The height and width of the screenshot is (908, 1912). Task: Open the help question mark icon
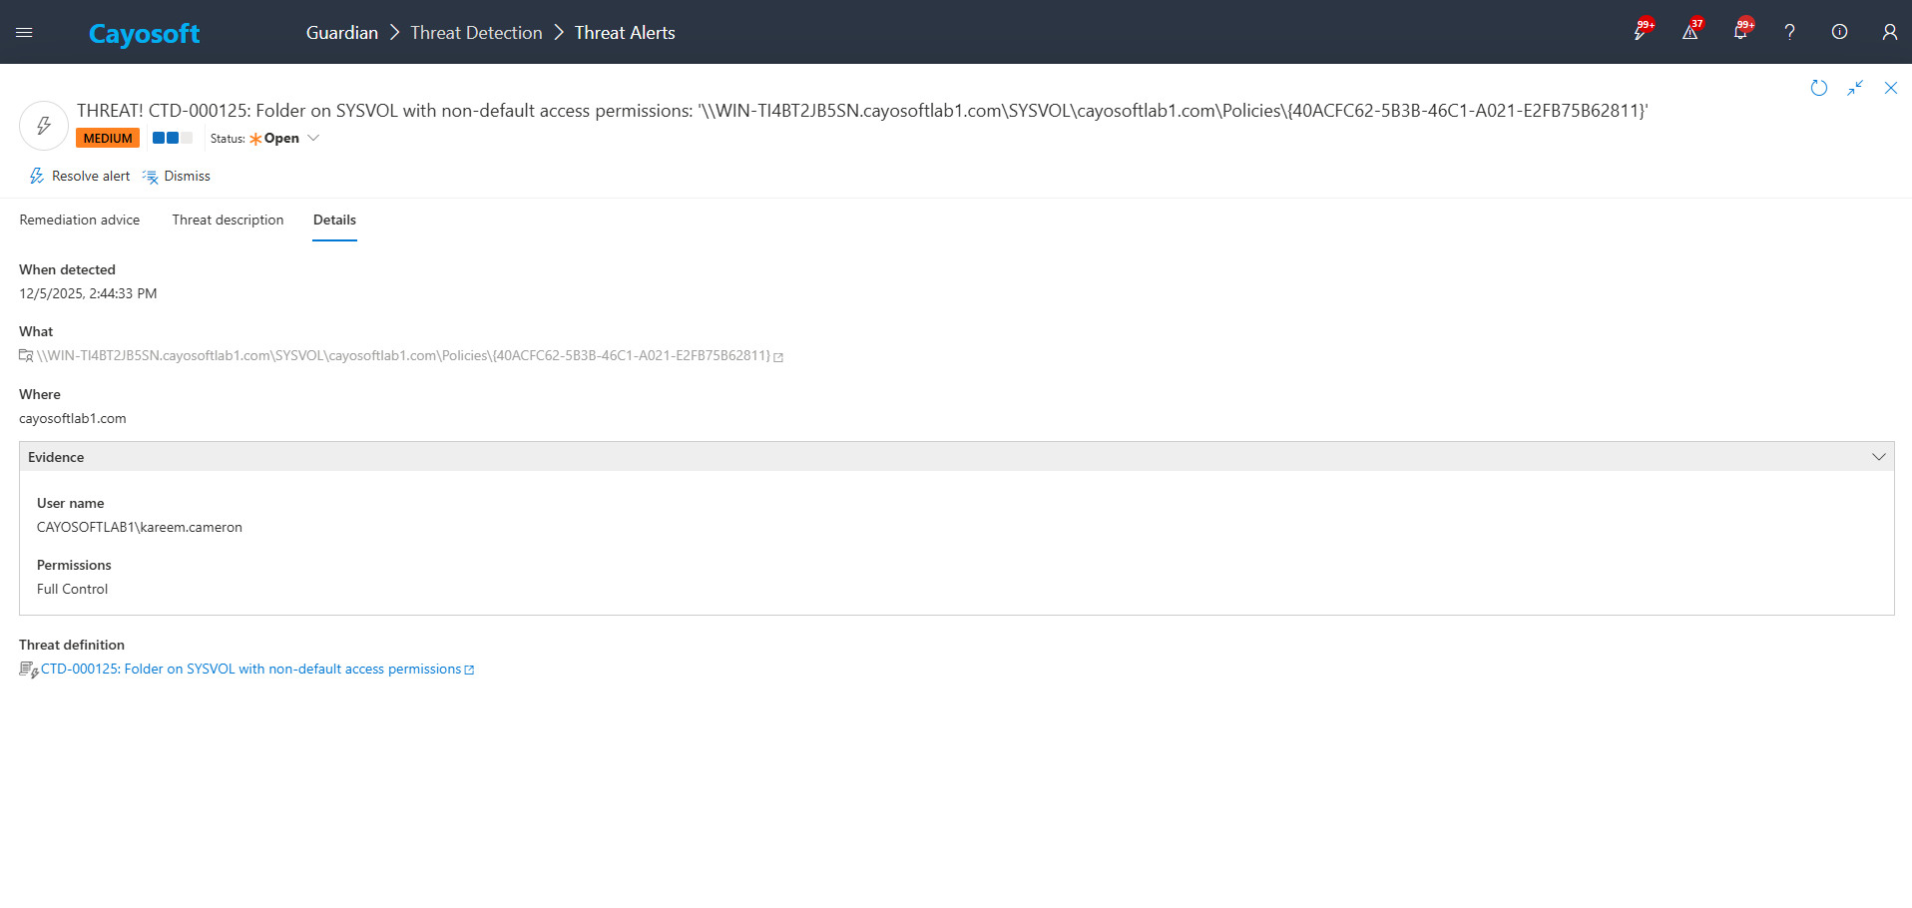[x=1789, y=32]
